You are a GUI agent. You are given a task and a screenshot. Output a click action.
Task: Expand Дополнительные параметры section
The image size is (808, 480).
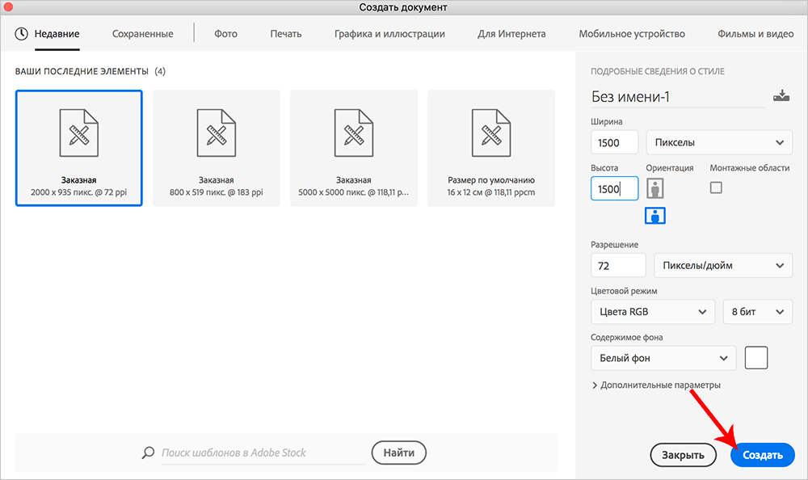[x=656, y=385]
